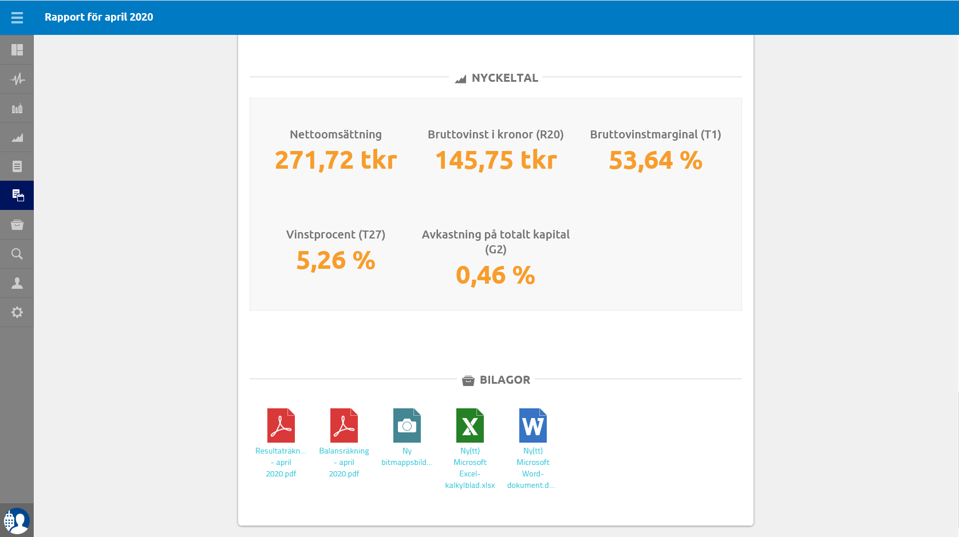Screen dimensions: 959x537
Task: Open Resultaträkning april 2020 PDF icon
Action: tap(281, 425)
